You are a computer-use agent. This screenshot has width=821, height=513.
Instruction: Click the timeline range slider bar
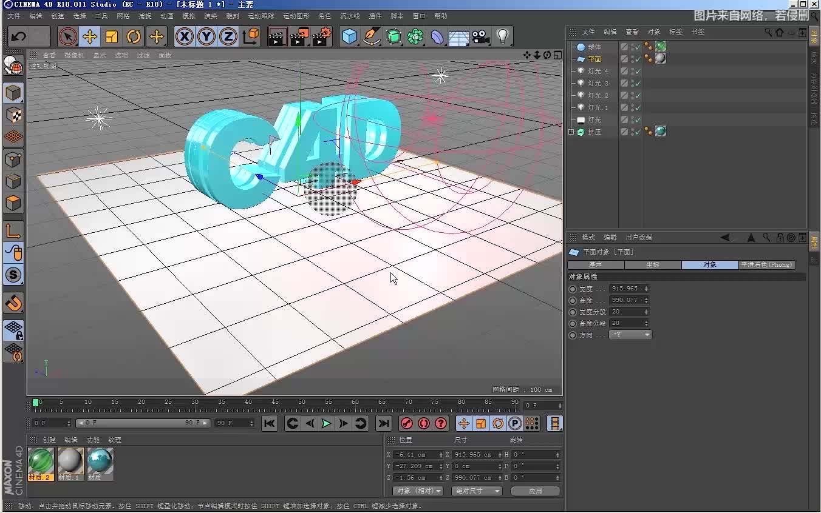coord(143,423)
